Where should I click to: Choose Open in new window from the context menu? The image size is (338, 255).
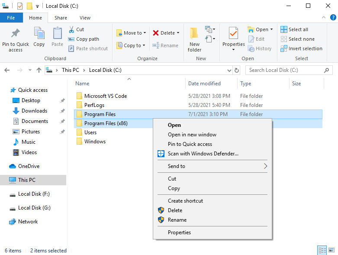click(x=192, y=135)
